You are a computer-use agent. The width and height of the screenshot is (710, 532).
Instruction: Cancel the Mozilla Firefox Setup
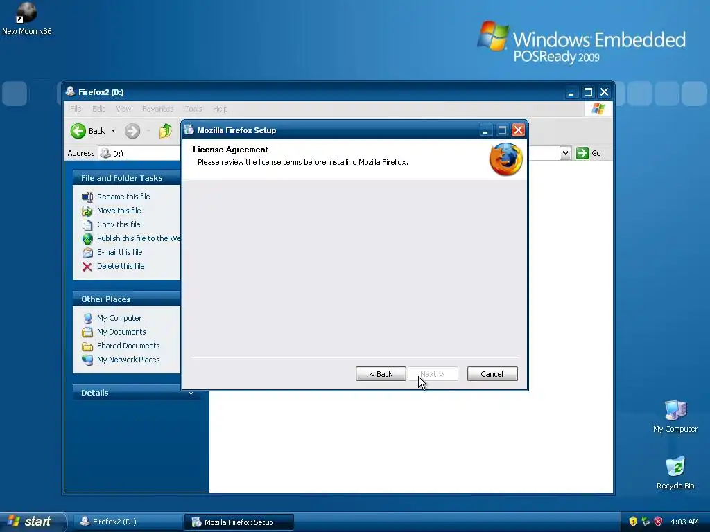[x=492, y=374]
